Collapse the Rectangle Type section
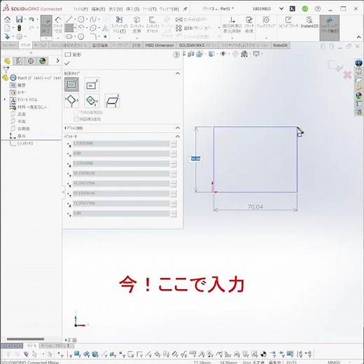This screenshot has height=364, width=364. tap(178, 73)
